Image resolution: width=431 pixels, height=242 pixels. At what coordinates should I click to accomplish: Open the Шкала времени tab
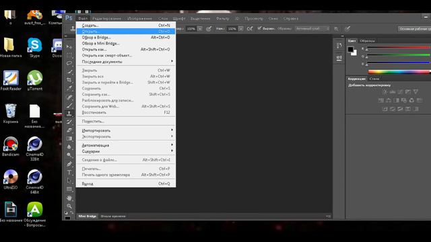tap(113, 216)
